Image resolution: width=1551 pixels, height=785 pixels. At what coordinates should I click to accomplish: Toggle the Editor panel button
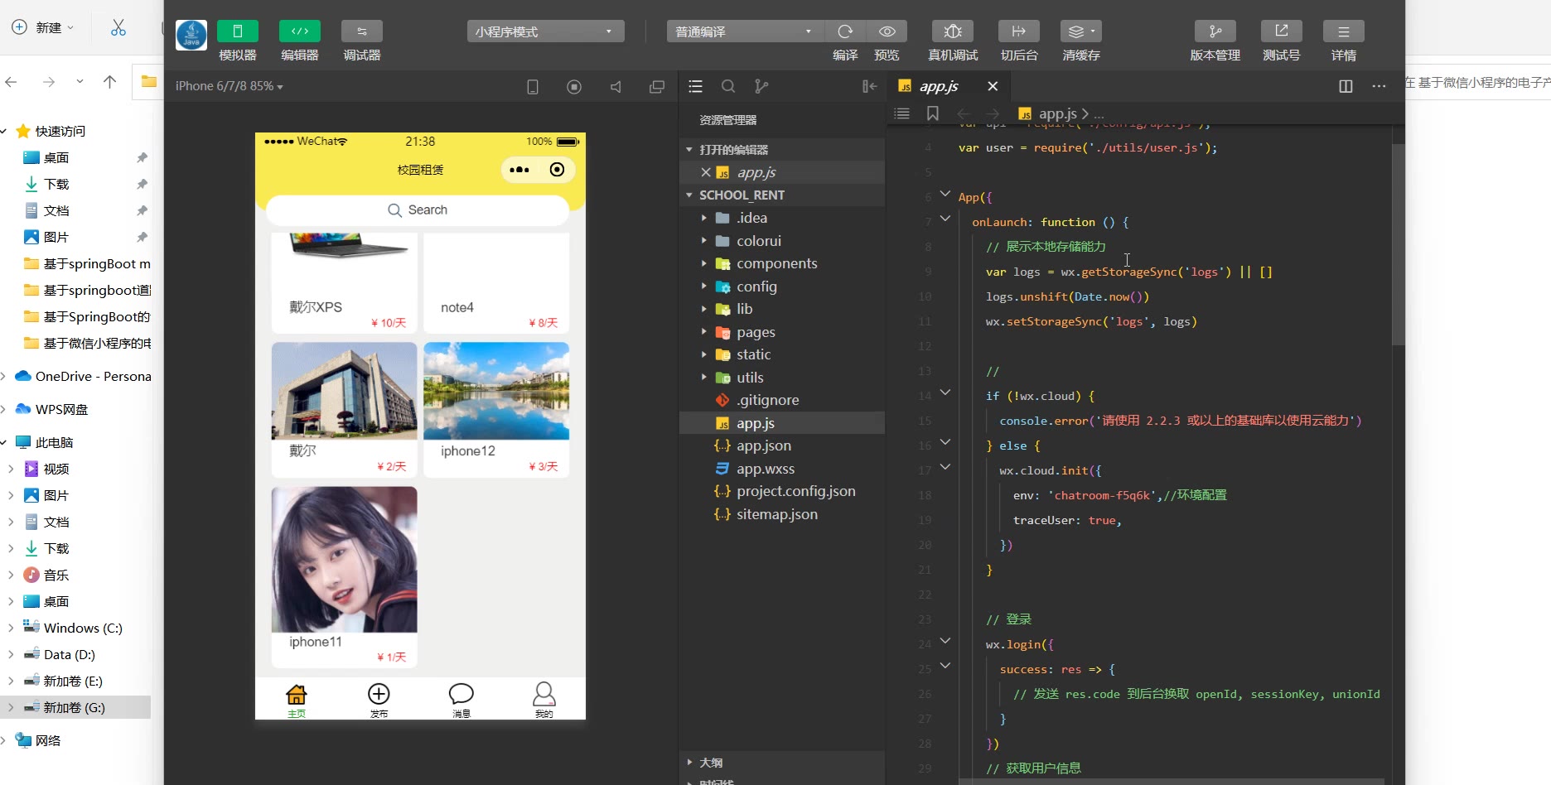tap(300, 31)
